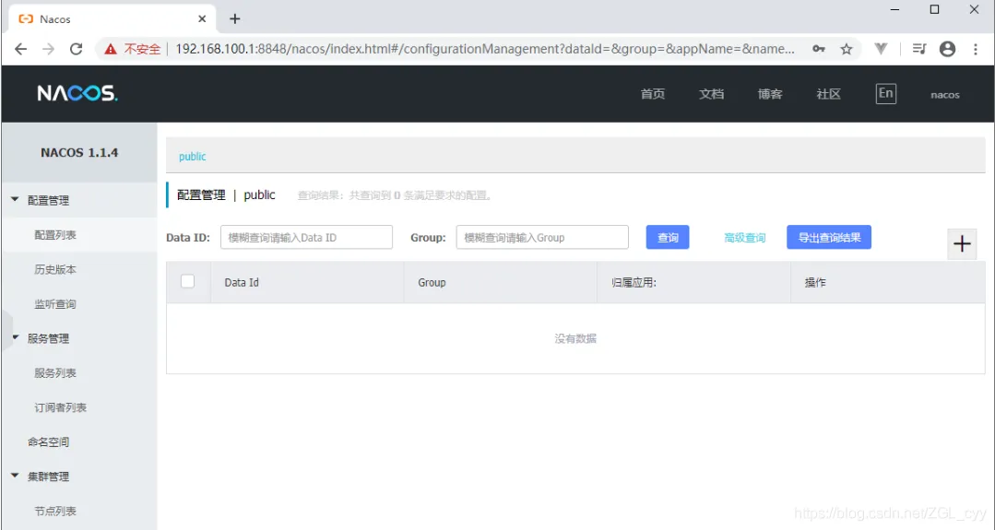Image resolution: width=995 pixels, height=530 pixels.
Task: Open 社区 in top navigation
Action: (x=829, y=94)
